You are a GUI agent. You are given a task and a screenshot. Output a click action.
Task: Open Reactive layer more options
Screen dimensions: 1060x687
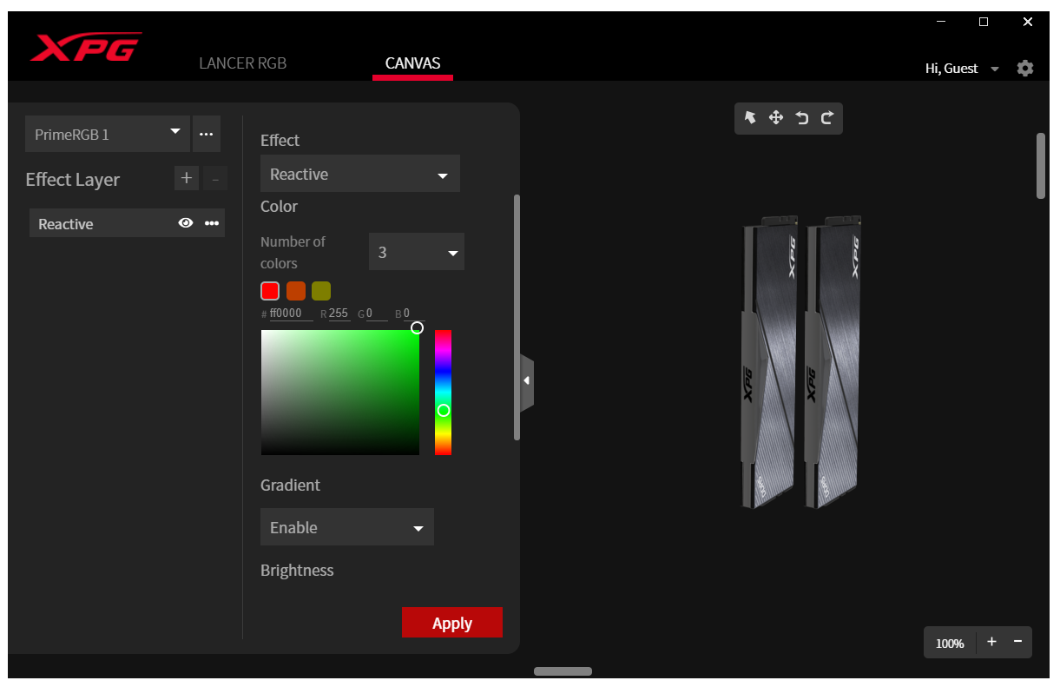[212, 223]
